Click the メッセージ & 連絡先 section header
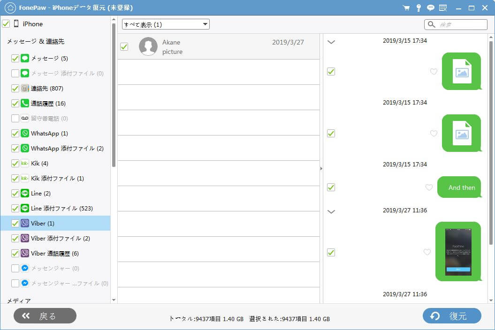Screen dimensions: 495x330 tap(36, 41)
